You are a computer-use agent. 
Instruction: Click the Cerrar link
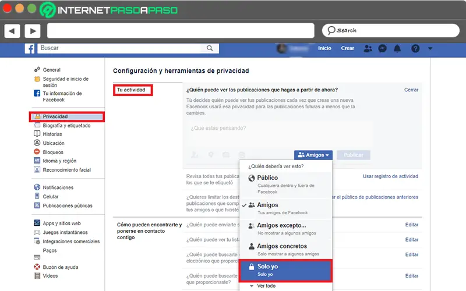coord(411,90)
